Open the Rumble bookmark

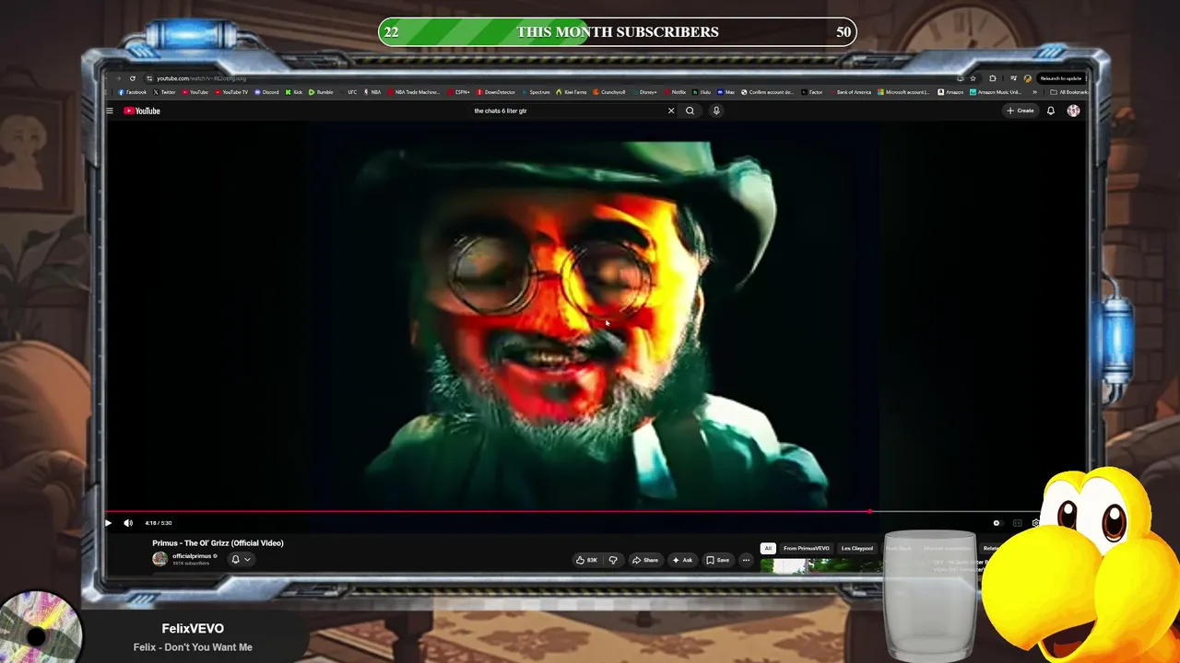click(x=321, y=92)
